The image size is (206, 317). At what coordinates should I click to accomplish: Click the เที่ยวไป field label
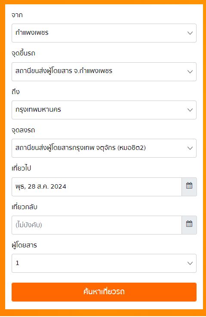(21, 168)
